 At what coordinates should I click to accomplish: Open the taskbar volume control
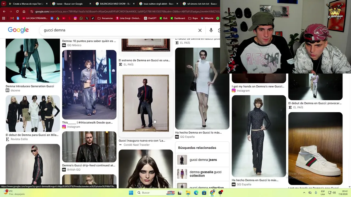[x=334, y=193]
